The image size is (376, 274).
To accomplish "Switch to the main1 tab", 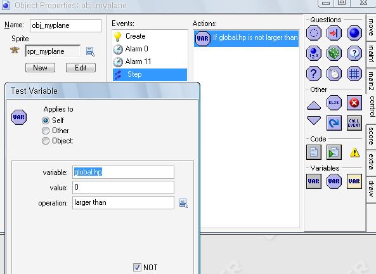I will pos(371,54).
